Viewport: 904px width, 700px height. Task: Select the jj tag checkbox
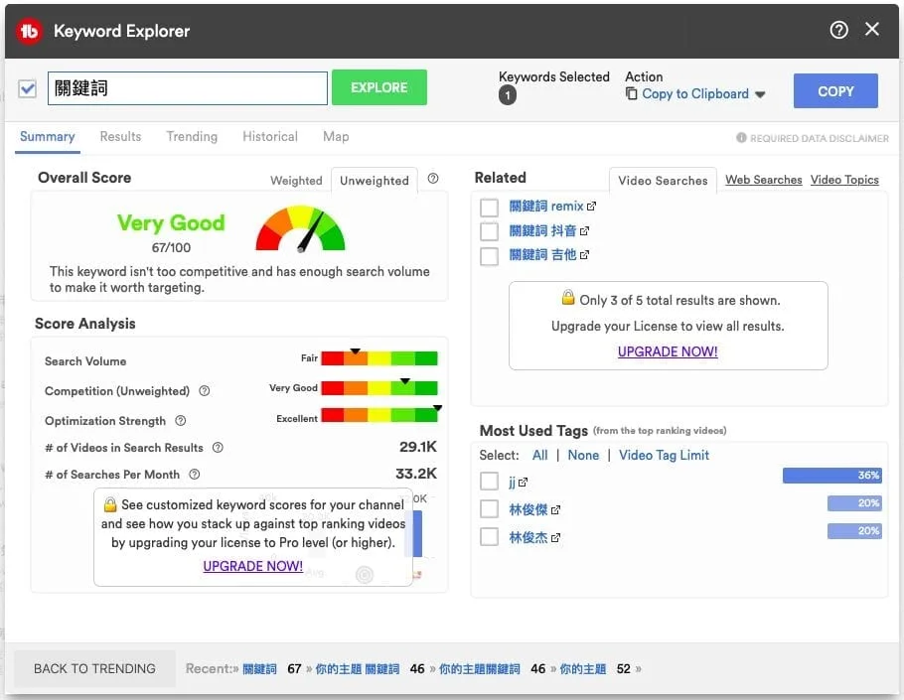pyautogui.click(x=489, y=482)
